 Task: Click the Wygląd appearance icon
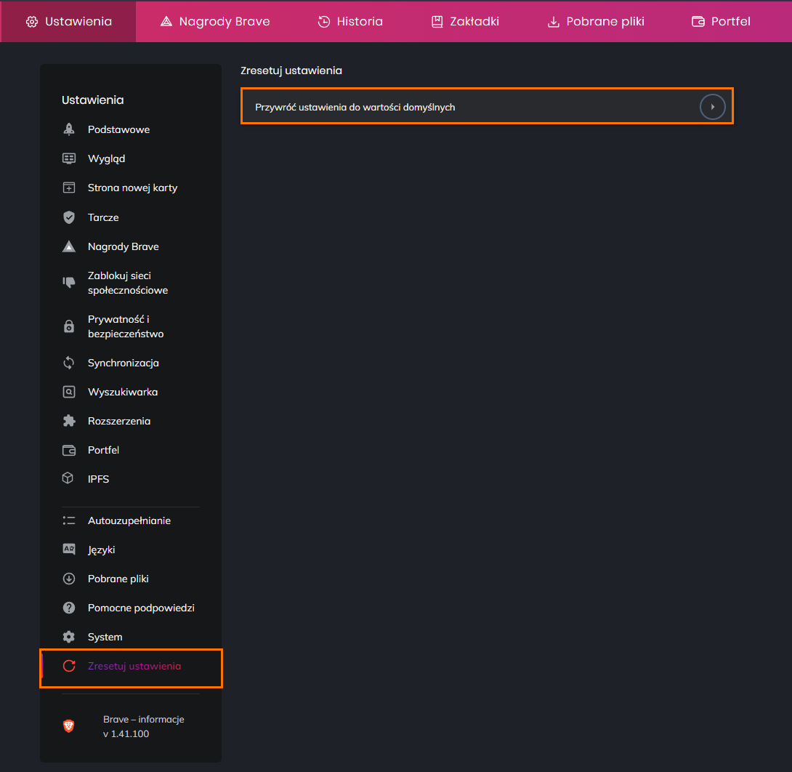point(69,158)
